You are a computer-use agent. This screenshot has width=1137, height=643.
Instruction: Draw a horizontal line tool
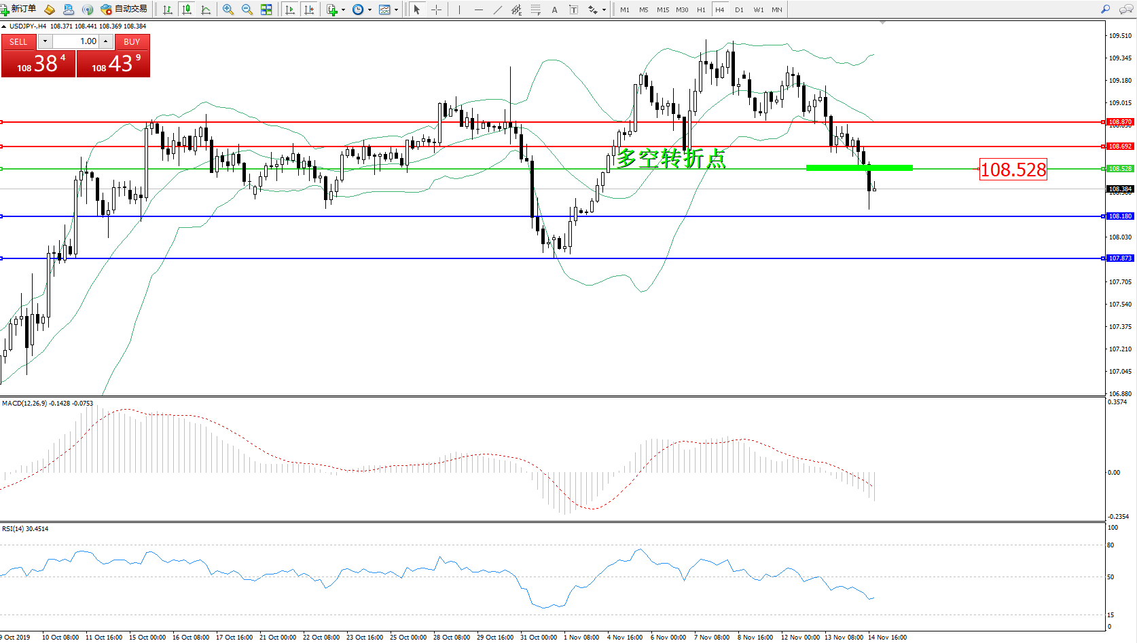tap(479, 9)
